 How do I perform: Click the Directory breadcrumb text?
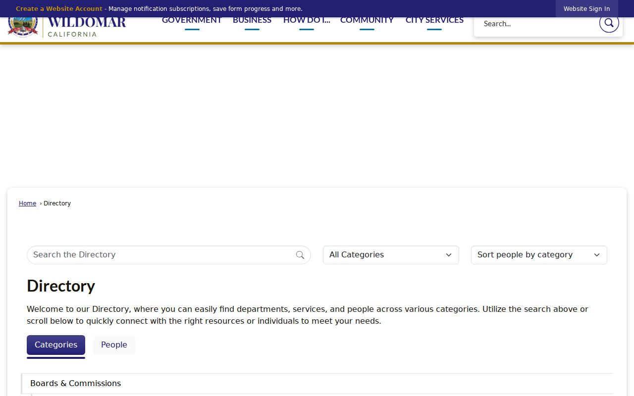point(57,203)
